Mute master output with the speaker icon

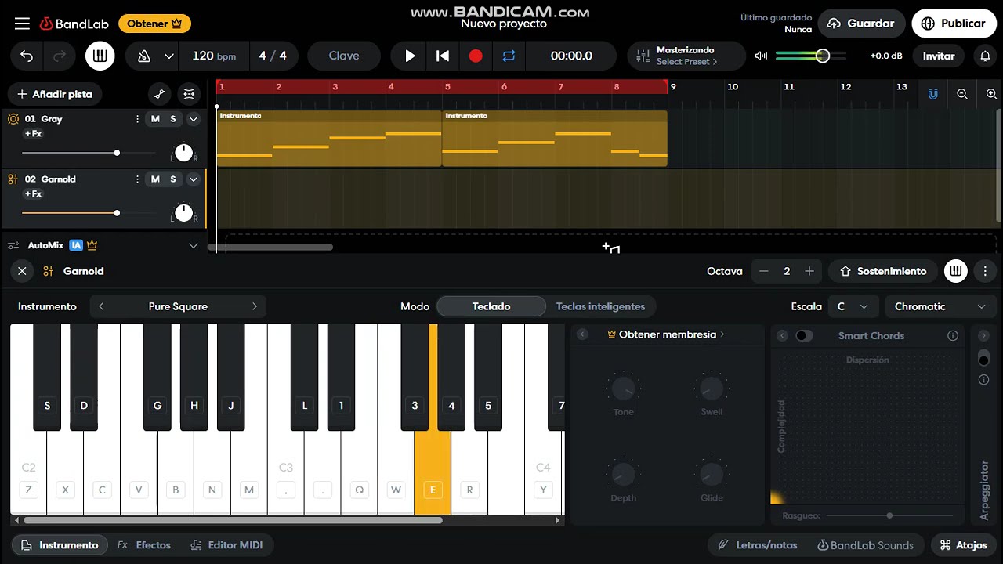(x=761, y=56)
